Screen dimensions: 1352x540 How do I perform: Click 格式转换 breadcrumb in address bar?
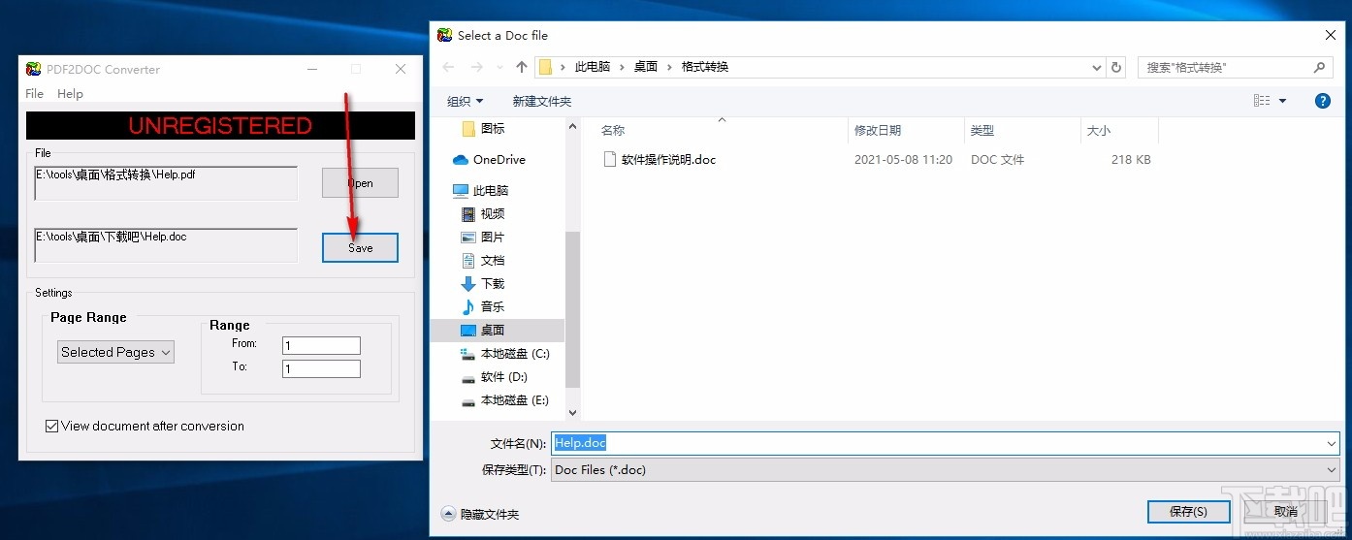click(705, 67)
